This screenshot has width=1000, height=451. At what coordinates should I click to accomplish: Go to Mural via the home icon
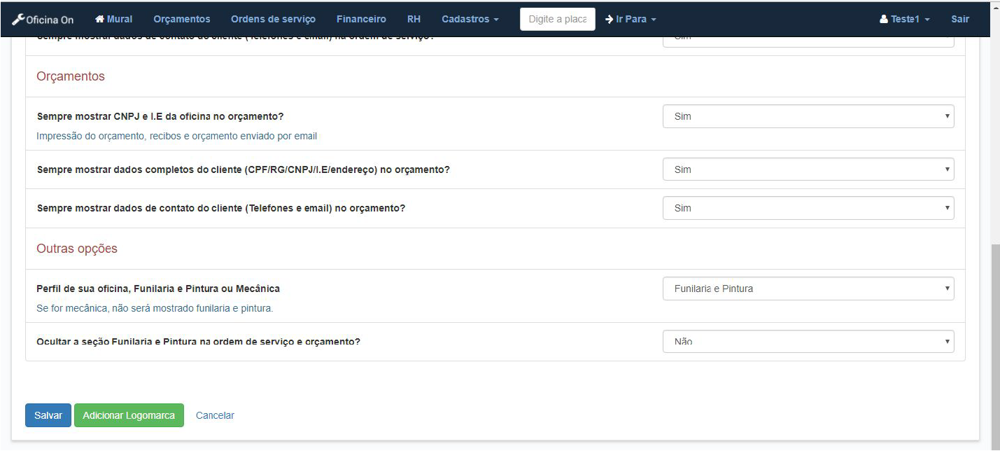point(100,19)
